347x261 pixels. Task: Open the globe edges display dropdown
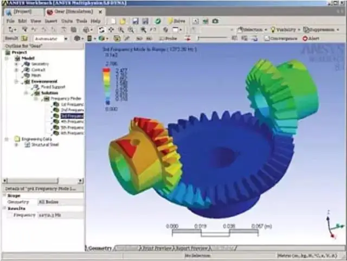(x=104, y=39)
